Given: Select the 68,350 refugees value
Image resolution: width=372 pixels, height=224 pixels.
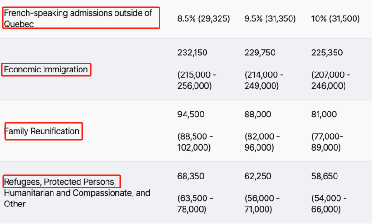Looking at the screenshot, I should (x=191, y=176).
